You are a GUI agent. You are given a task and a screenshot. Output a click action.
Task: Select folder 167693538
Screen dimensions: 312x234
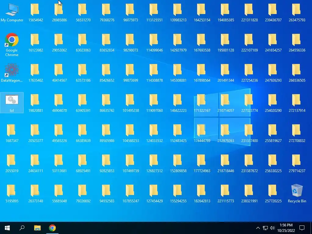click(202, 43)
